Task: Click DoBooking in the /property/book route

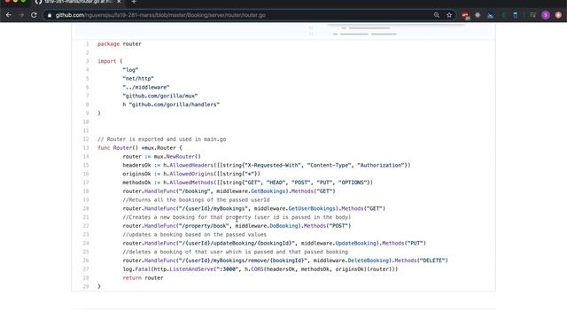Action: pyautogui.click(x=283, y=226)
